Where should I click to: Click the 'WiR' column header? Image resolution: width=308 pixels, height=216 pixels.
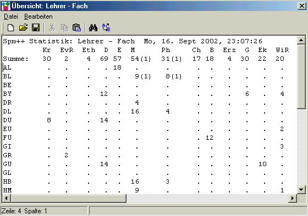(x=282, y=50)
